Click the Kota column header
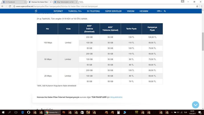 68,29
